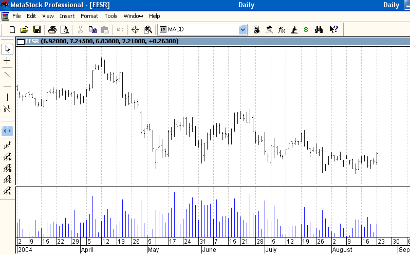This screenshot has width=410, height=255.
Task: Click the June label on the date axis
Action: [x=209, y=250]
